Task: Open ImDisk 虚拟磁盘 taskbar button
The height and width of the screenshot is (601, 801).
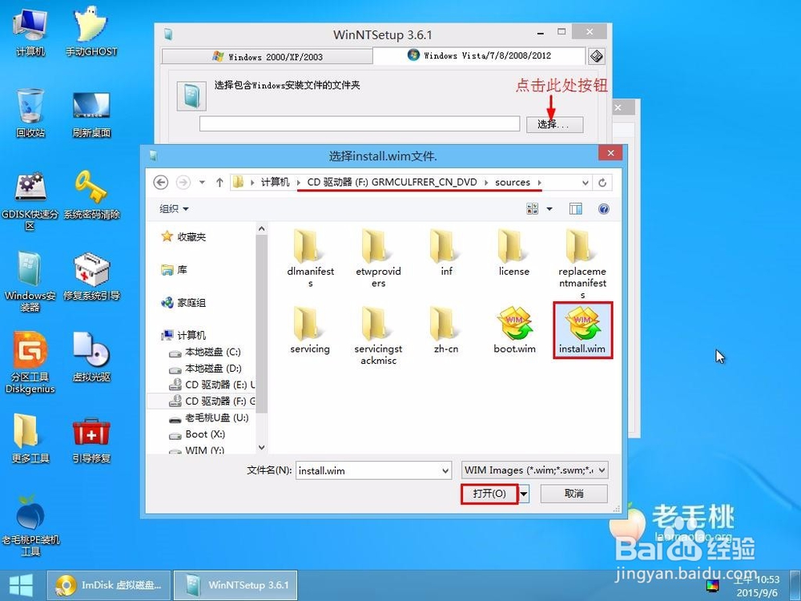Action: (109, 585)
